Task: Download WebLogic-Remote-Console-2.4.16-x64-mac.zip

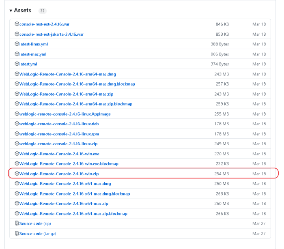Action: tap(64, 204)
